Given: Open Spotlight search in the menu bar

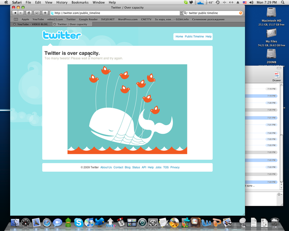Looking at the screenshot, I should (283, 2).
